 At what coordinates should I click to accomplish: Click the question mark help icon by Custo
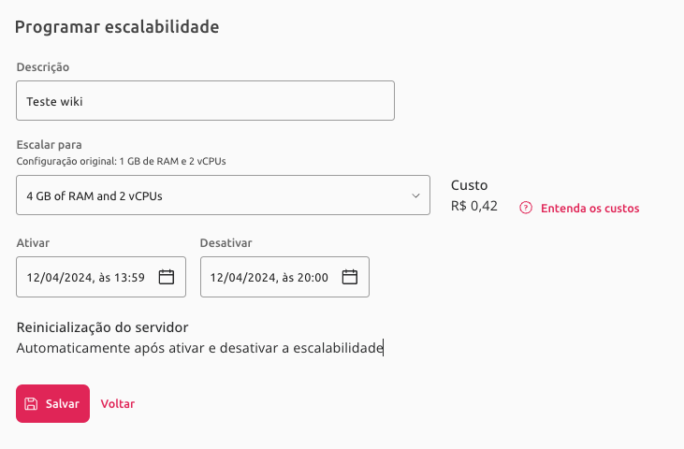526,208
